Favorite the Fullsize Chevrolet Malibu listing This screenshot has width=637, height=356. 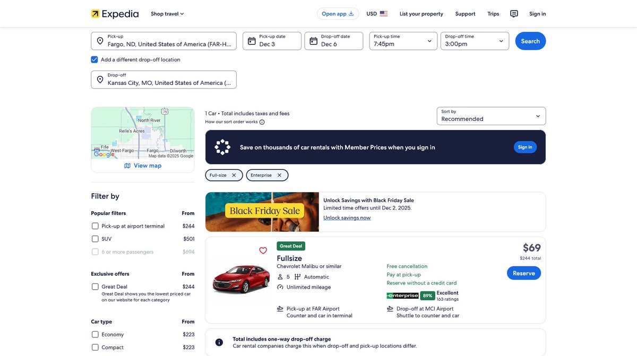click(x=263, y=250)
